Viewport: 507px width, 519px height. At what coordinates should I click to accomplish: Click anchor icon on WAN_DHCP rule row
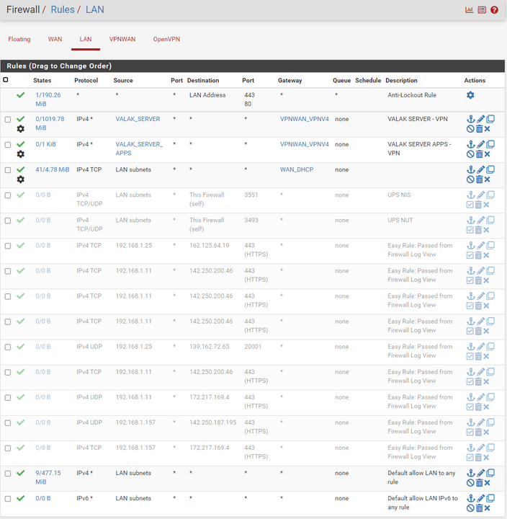(470, 169)
